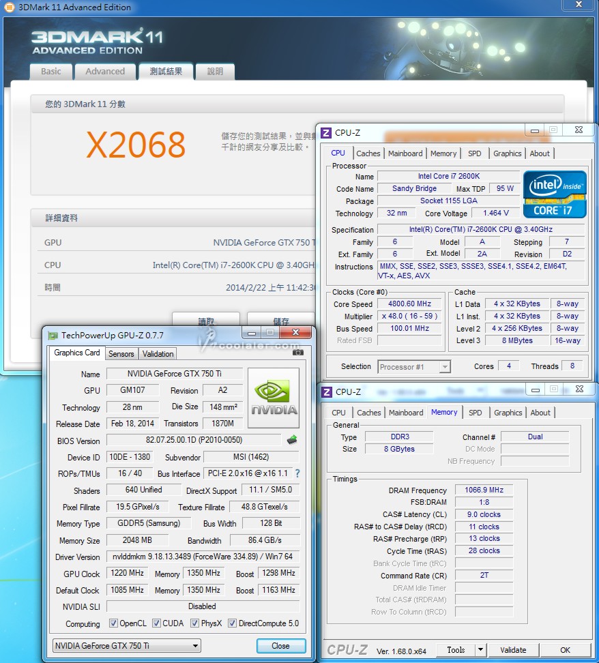
Task: Toggle the OpenCL checkbox
Action: [x=113, y=623]
